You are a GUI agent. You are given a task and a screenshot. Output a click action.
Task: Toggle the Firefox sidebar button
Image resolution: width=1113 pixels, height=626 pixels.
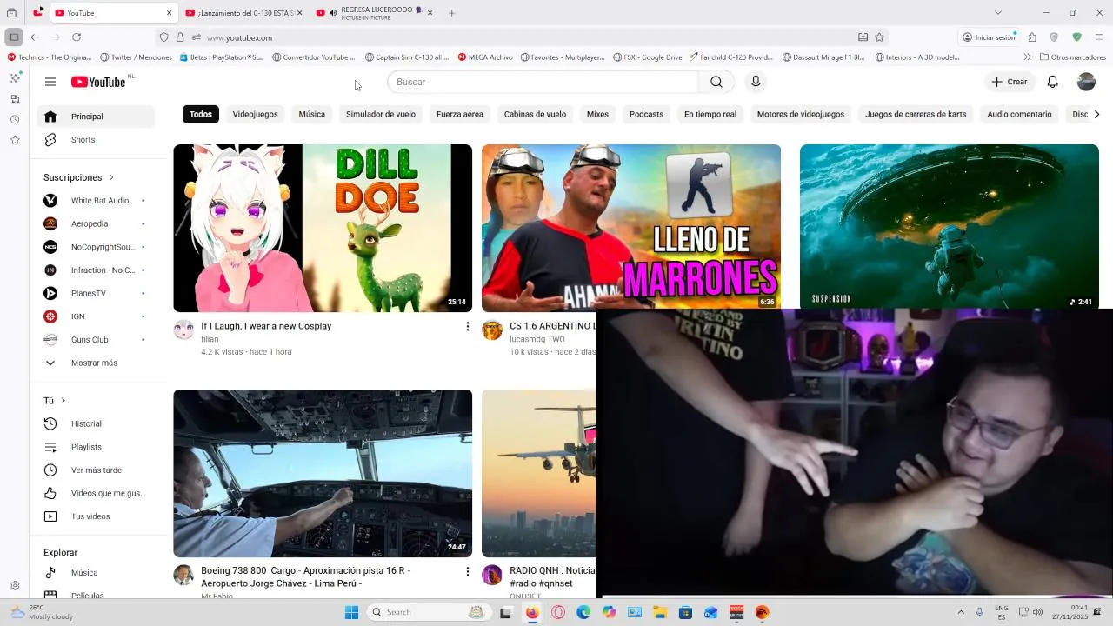click(x=13, y=37)
